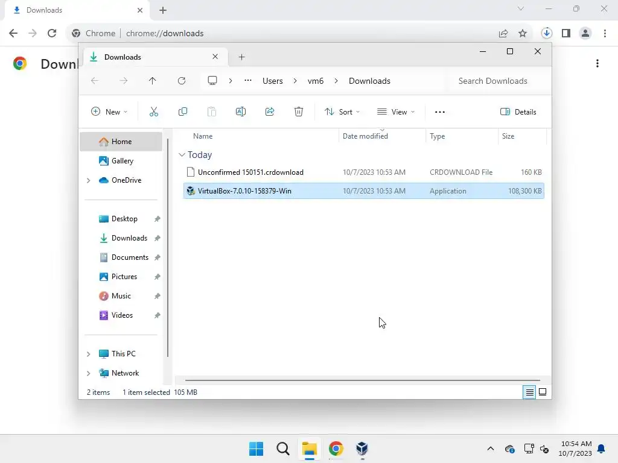Image resolution: width=618 pixels, height=463 pixels.
Task: Select Home in the navigation pane
Action: pyautogui.click(x=121, y=141)
